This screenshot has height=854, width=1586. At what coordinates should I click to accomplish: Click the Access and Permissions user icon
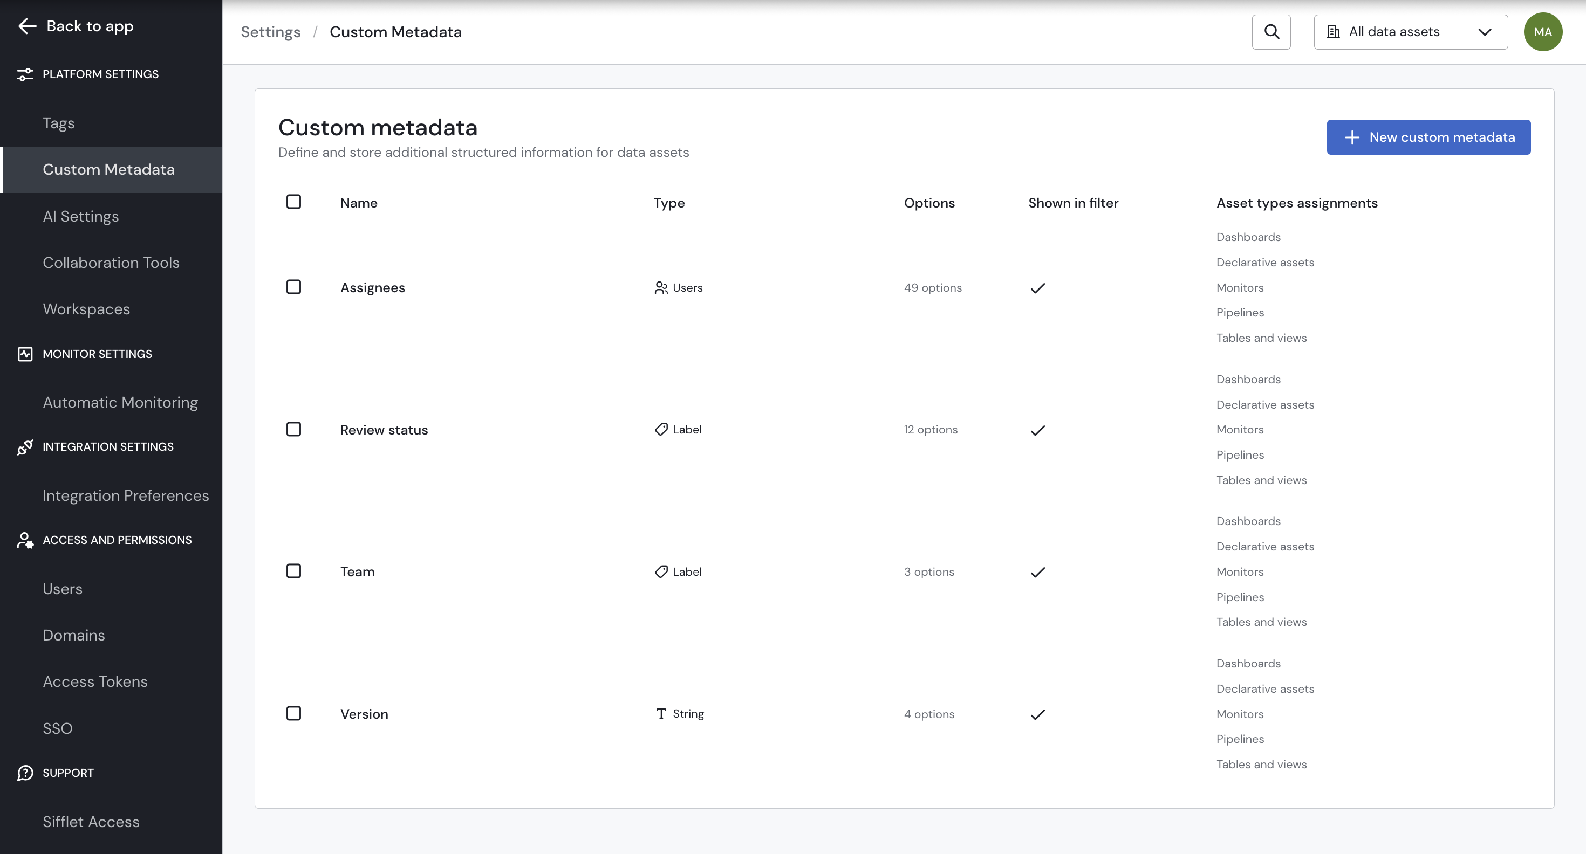[x=25, y=540]
